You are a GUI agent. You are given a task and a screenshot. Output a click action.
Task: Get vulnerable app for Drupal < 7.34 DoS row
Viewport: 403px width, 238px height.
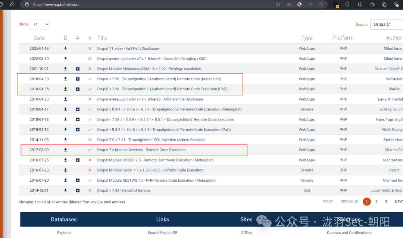pyautogui.click(x=78, y=191)
